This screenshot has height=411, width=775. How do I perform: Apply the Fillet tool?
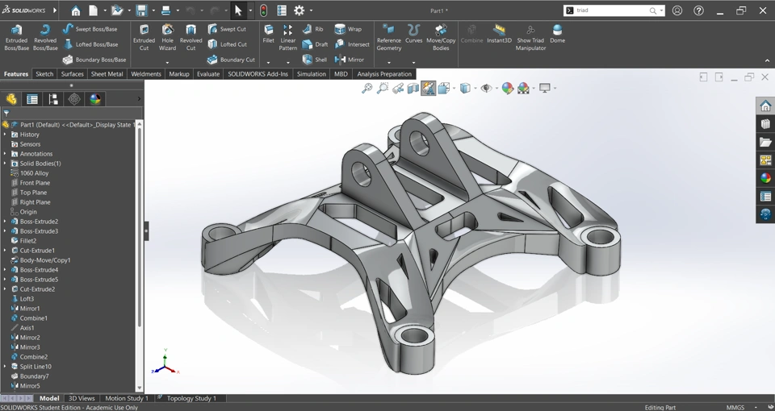tap(268, 34)
